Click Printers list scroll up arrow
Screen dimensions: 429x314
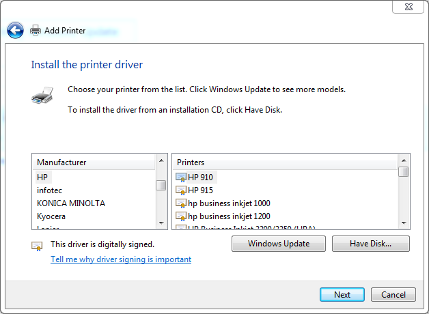tap(404, 160)
